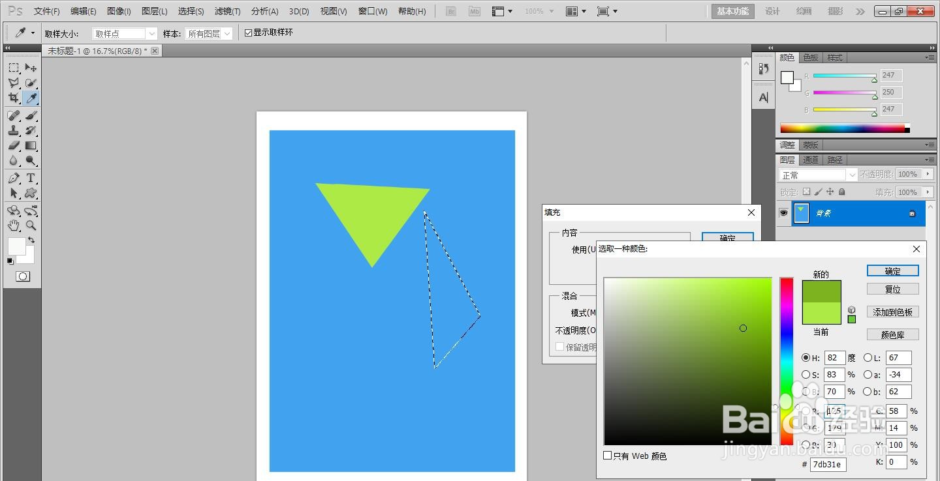Select the Move tool
This screenshot has width=940, height=481.
(31, 68)
